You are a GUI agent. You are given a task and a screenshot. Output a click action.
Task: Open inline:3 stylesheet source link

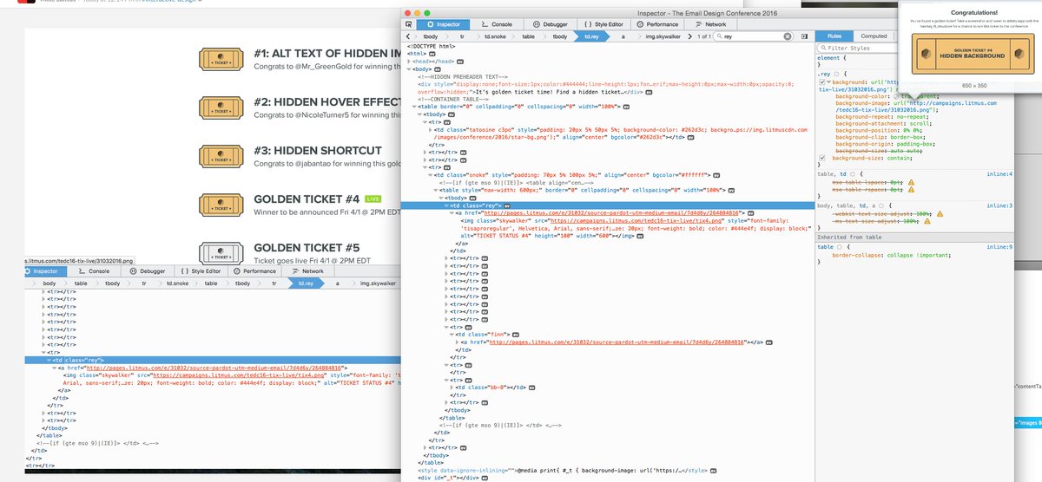tap(1001, 205)
